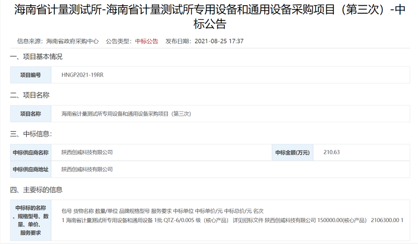The image size is (418, 244).
Task: Select project number HNGP2021-19RR
Action: [82, 75]
